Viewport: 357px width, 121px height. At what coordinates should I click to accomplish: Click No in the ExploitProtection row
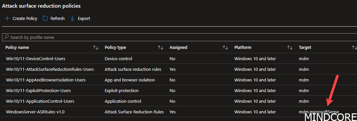173,90
